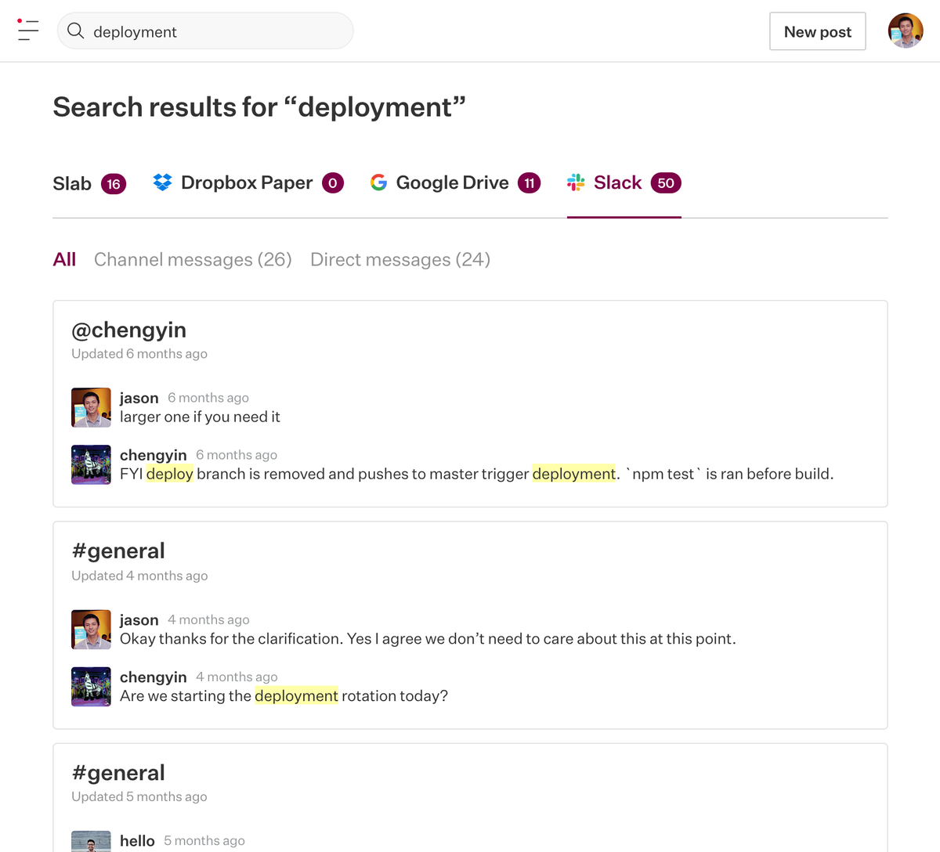Open the @chengyin conversation result

[128, 330]
